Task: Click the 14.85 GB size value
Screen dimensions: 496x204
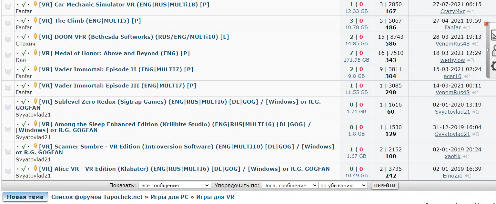Action: pyautogui.click(x=356, y=44)
